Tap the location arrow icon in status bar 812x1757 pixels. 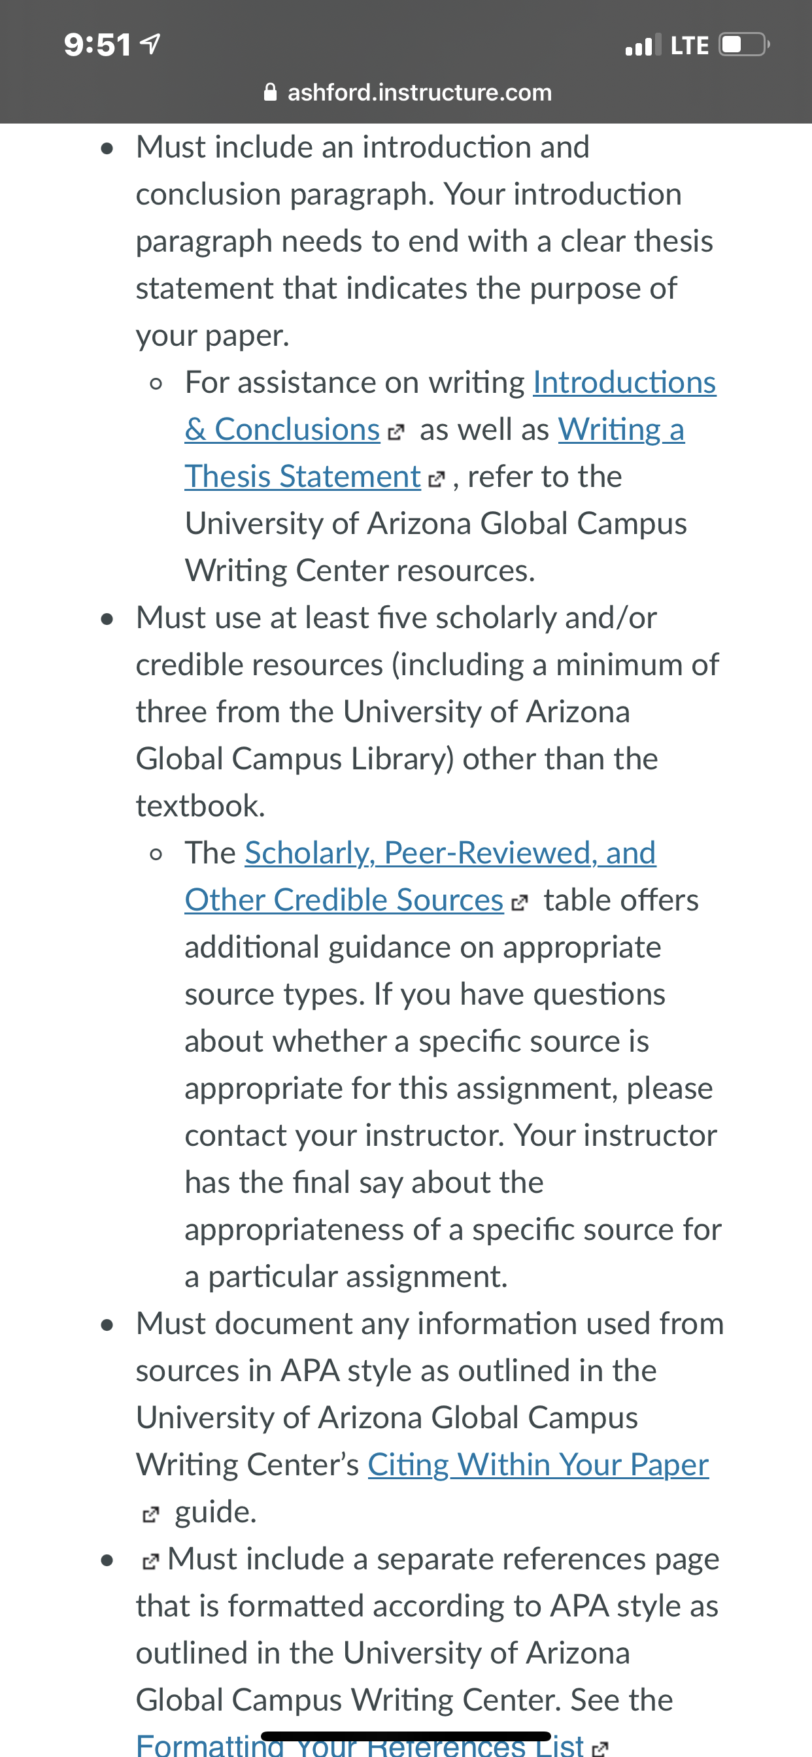(x=150, y=44)
